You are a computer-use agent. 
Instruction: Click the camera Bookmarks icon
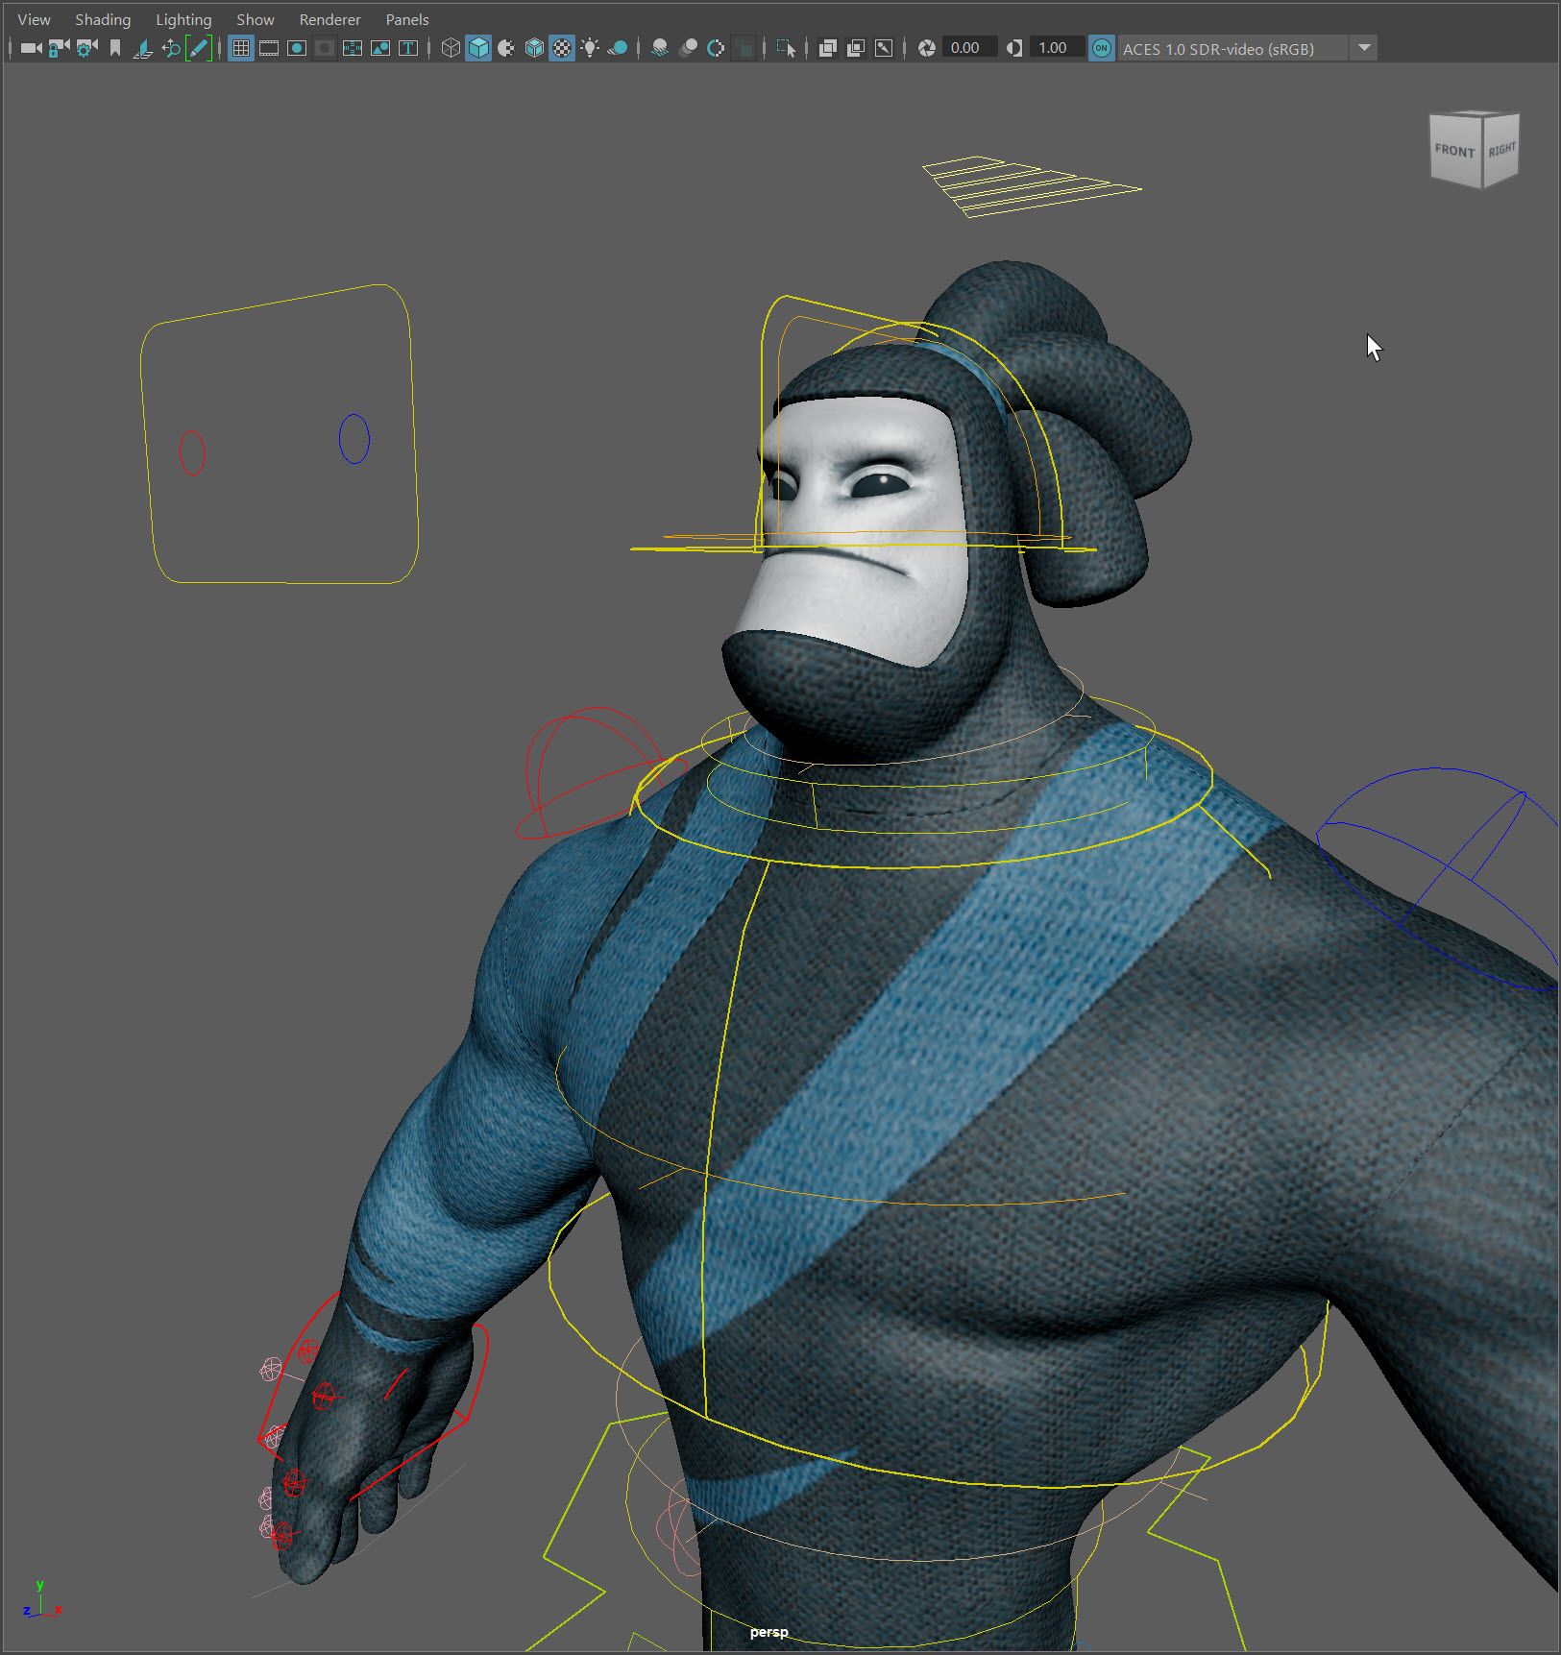[x=115, y=48]
